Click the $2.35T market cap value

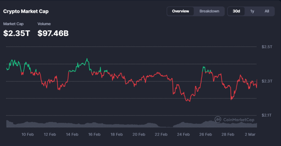coord(16,33)
